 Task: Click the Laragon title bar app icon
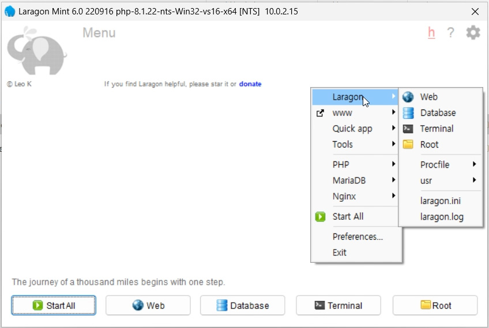[x=10, y=12]
